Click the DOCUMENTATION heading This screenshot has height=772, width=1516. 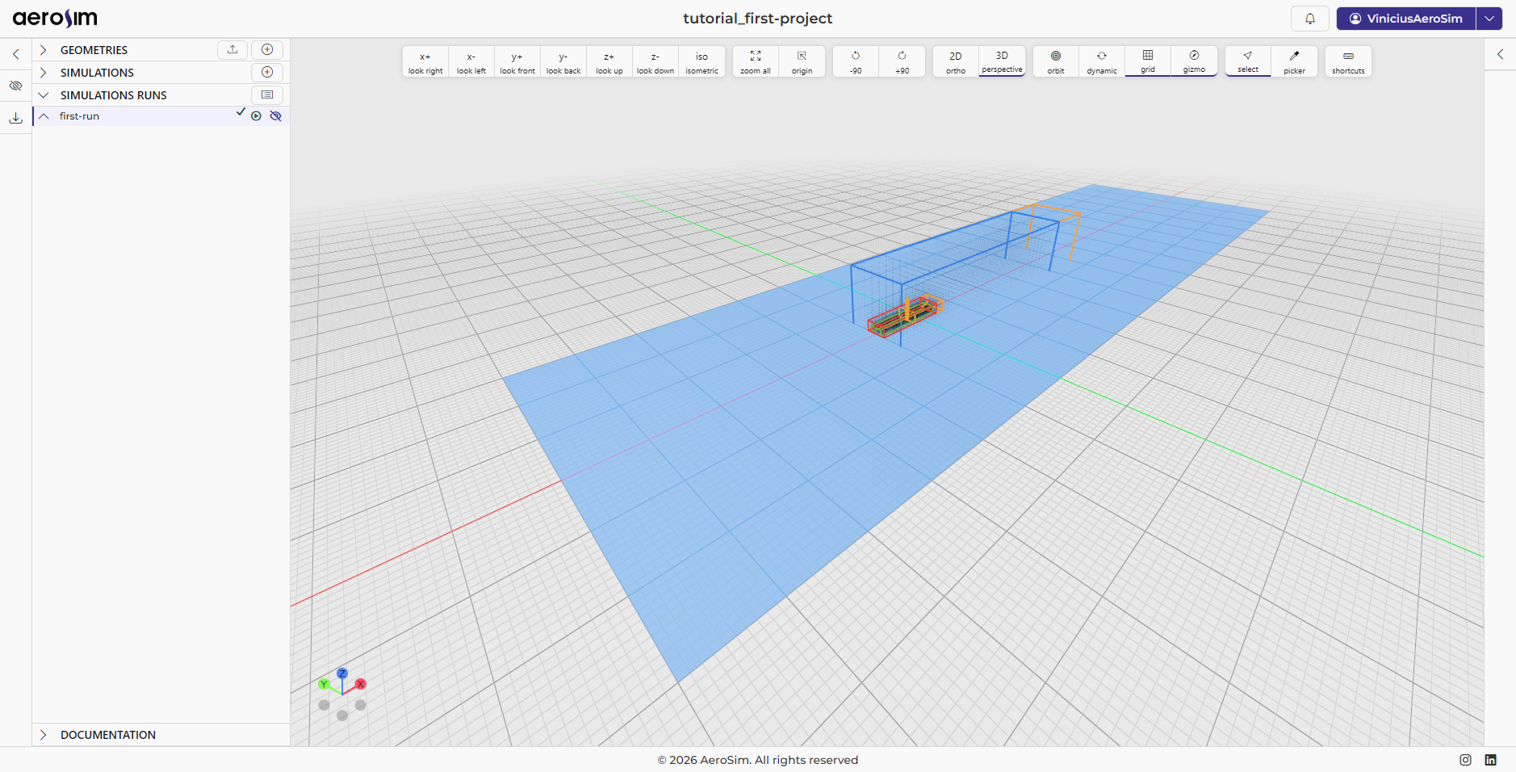pyautogui.click(x=108, y=735)
